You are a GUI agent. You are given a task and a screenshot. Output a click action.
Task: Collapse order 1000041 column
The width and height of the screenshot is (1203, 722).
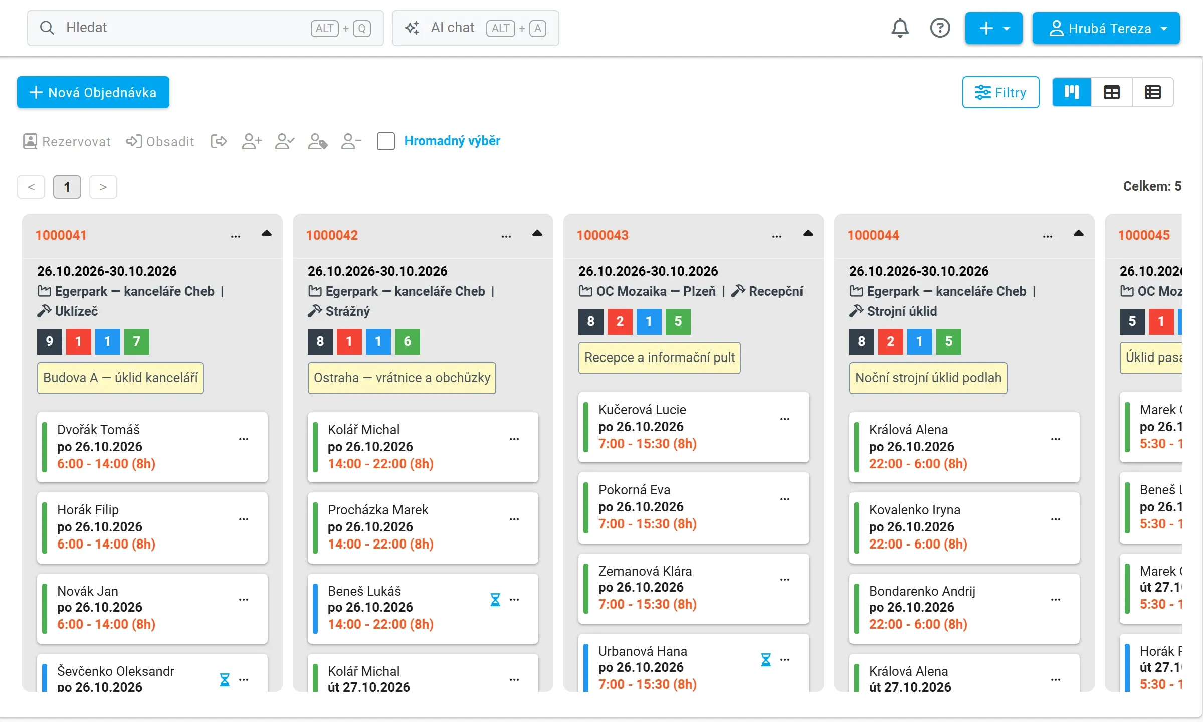click(267, 233)
